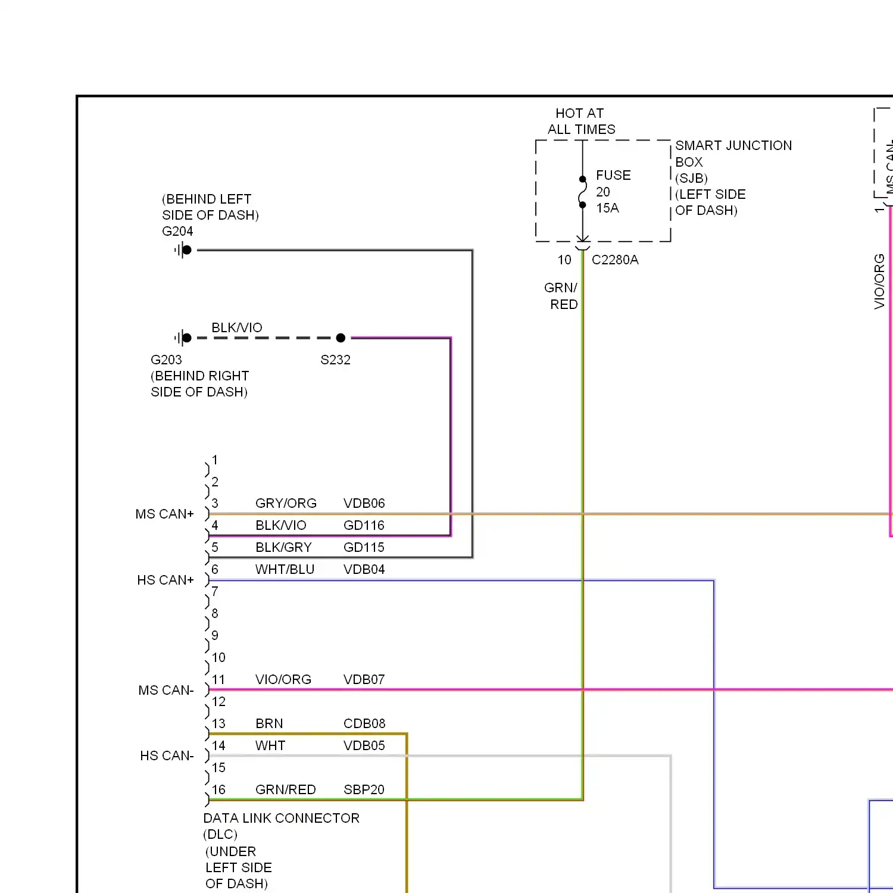The height and width of the screenshot is (893, 893).
Task: Click the "SMART JUNCTION BOX" label
Action: tap(733, 154)
